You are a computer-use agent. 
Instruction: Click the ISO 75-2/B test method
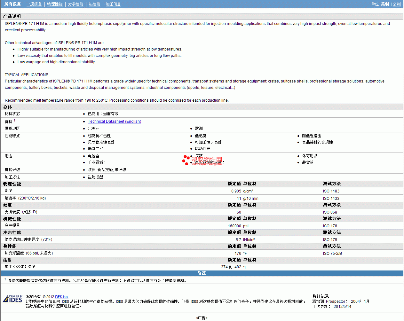click(x=332, y=254)
